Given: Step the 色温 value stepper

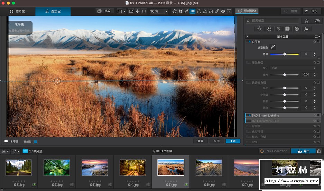Looking at the screenshot, I should 315,54.
